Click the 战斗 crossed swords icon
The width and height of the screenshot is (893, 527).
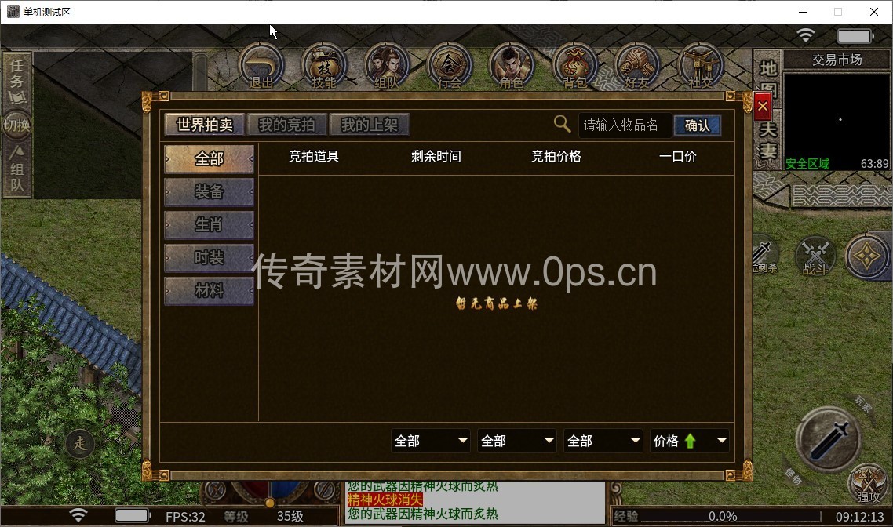(x=815, y=256)
